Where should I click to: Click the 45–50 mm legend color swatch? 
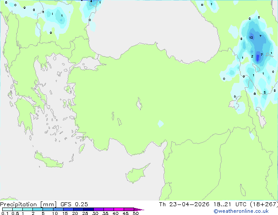129,209
